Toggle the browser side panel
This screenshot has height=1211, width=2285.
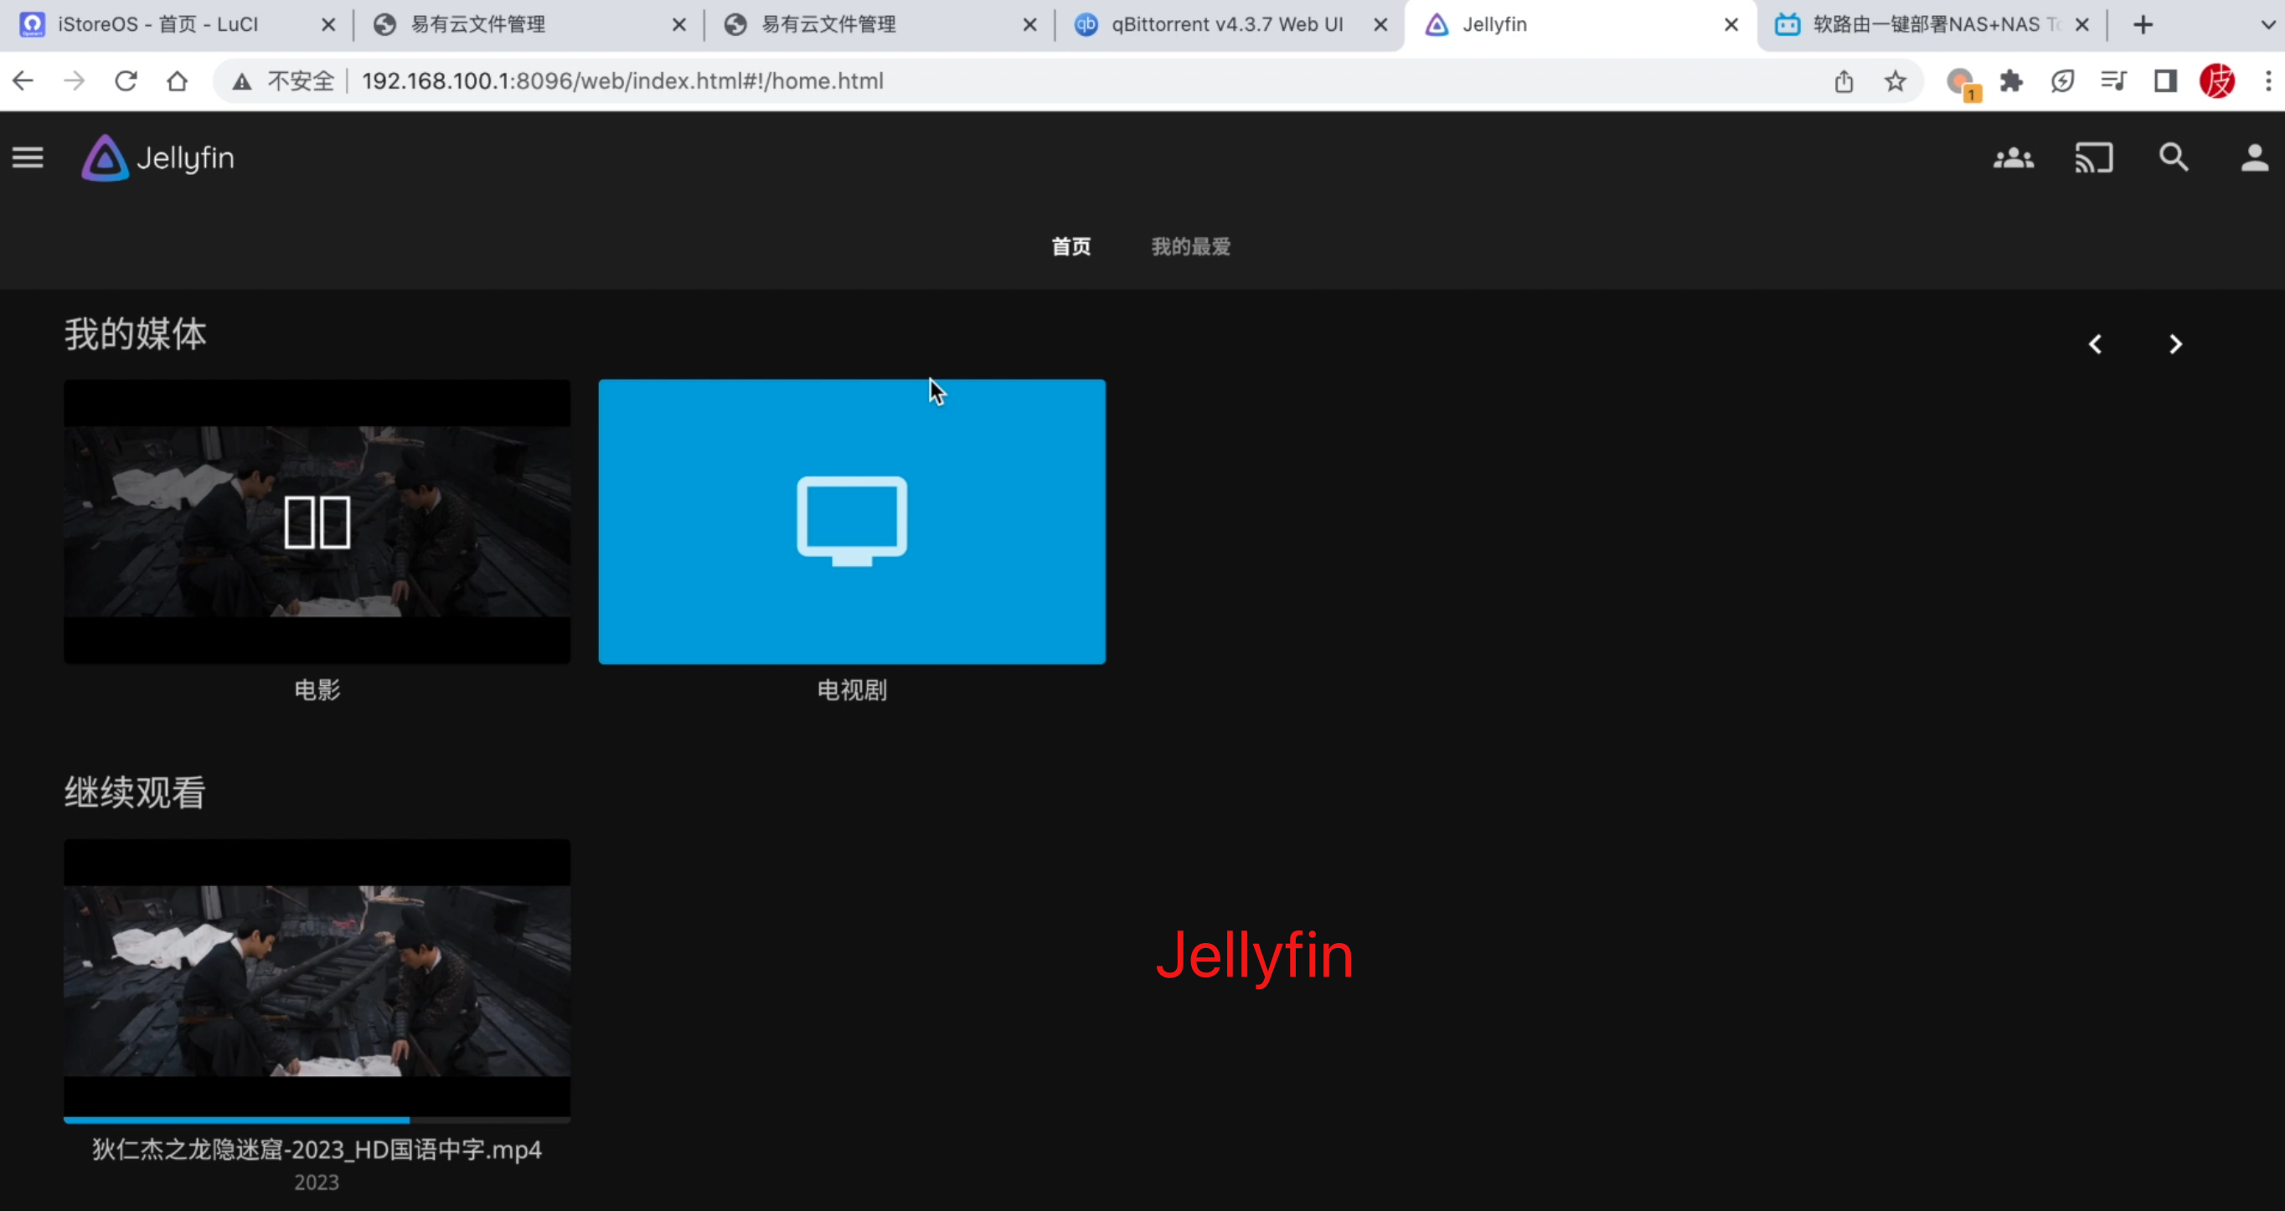pyautogui.click(x=2164, y=80)
